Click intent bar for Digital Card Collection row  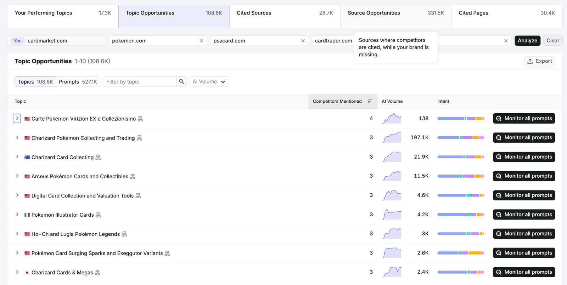coord(461,195)
